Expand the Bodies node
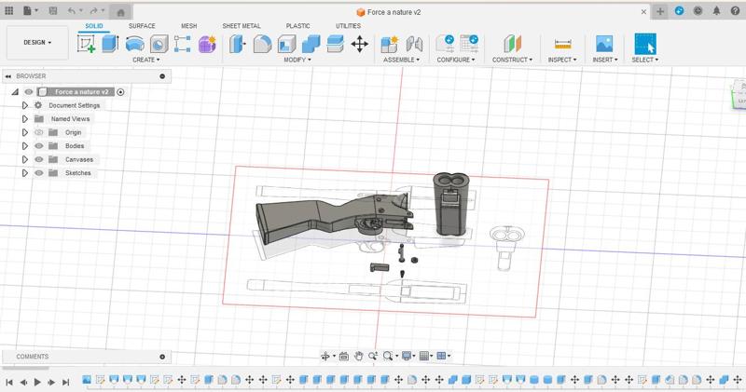Screen dimensions: 746x392 (25, 146)
